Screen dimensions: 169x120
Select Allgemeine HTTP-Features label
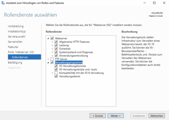click(74, 42)
